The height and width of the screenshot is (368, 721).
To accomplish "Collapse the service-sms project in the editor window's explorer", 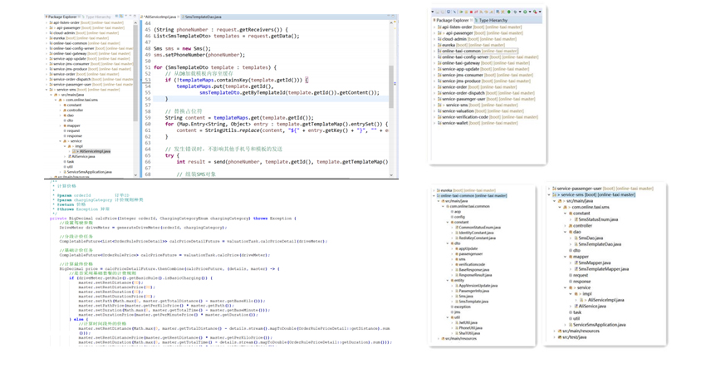I will tap(47, 90).
